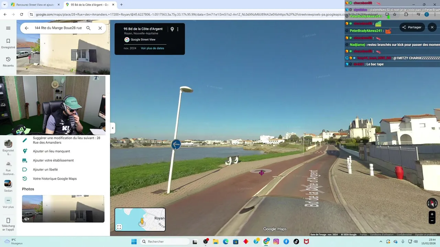Clear the Maps search box with X
The width and height of the screenshot is (440, 247).
coord(100,28)
